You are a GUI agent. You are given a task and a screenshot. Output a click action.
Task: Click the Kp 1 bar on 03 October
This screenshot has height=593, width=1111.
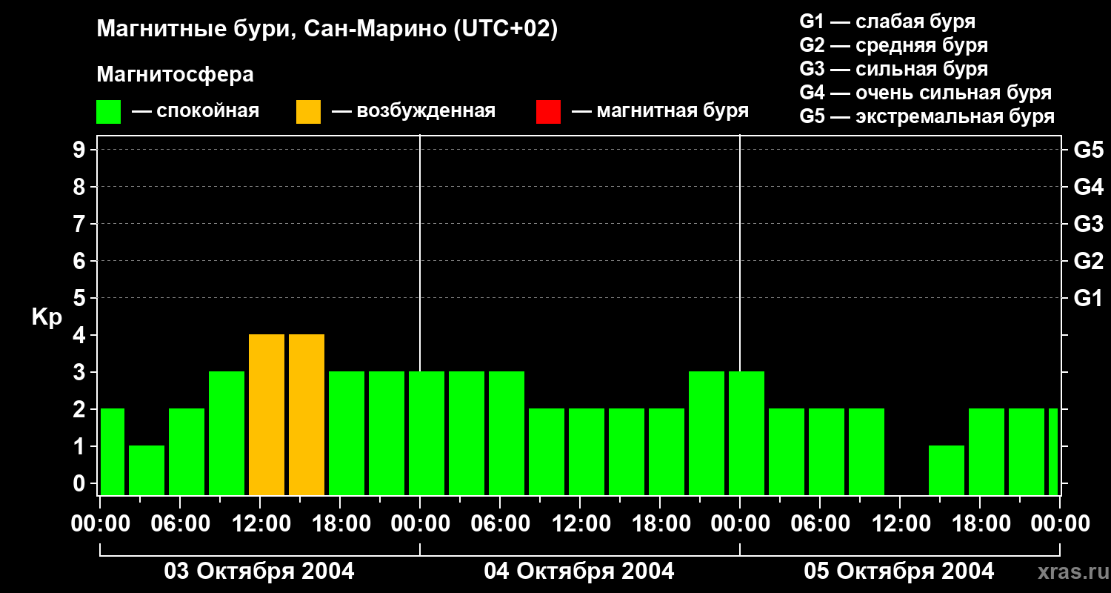pos(147,470)
